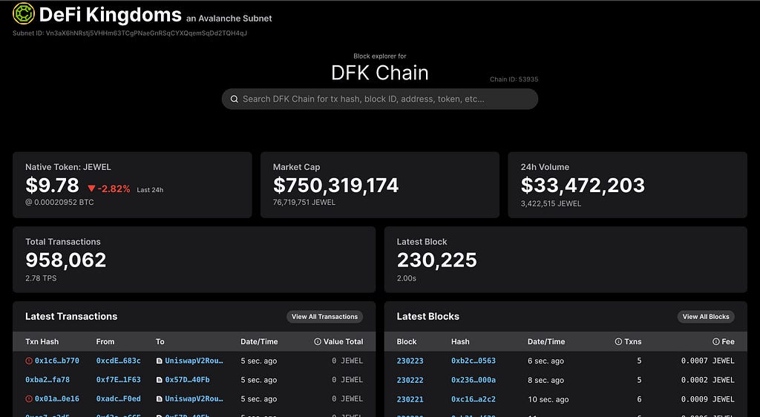Image resolution: width=760 pixels, height=417 pixels.
Task: Click the 958,062 total transactions value
Action: 65,260
